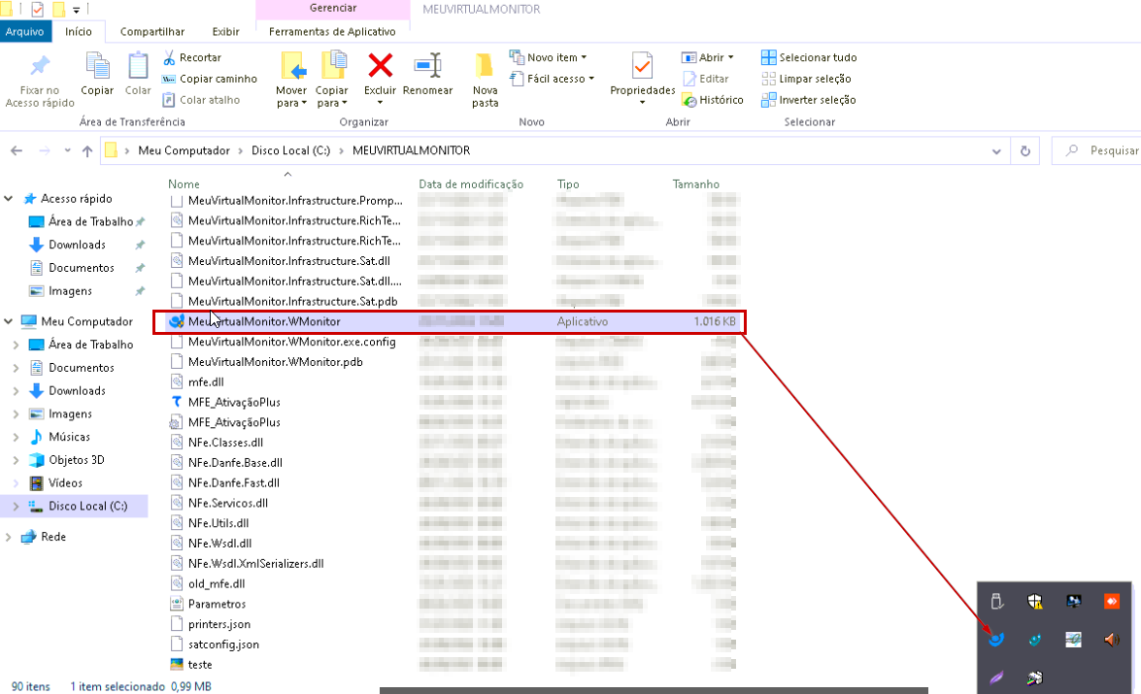Create a new folder with Nova pasta
This screenshot has width=1141, height=694.
click(x=485, y=80)
